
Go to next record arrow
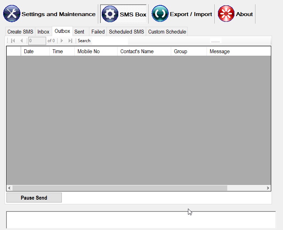(62, 41)
